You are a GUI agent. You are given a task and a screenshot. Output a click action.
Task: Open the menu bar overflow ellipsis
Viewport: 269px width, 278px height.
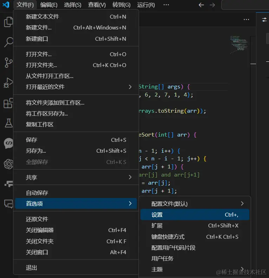166,5
